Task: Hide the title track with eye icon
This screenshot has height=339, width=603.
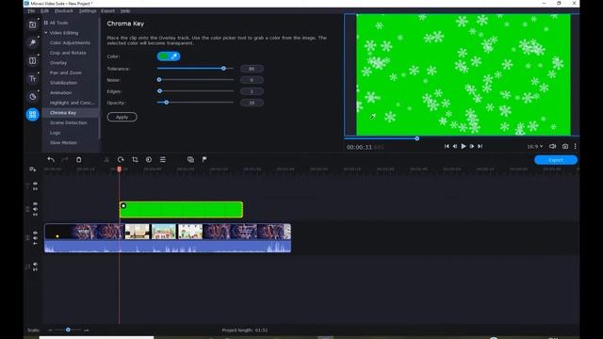Action: click(x=36, y=184)
